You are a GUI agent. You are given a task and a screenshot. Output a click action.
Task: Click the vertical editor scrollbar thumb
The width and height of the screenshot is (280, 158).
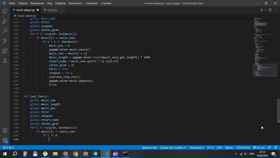[278, 110]
